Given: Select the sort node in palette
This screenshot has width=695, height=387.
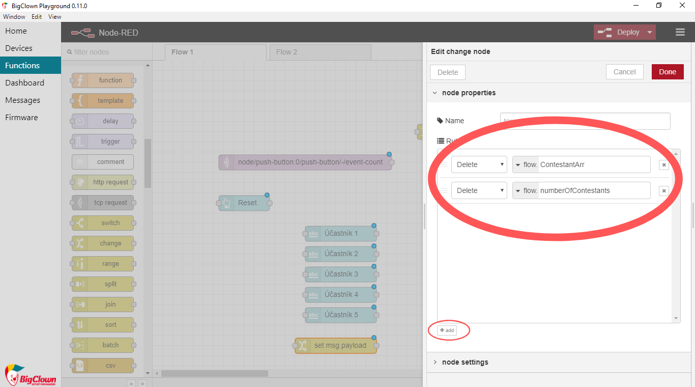Looking at the screenshot, I should [x=103, y=325].
